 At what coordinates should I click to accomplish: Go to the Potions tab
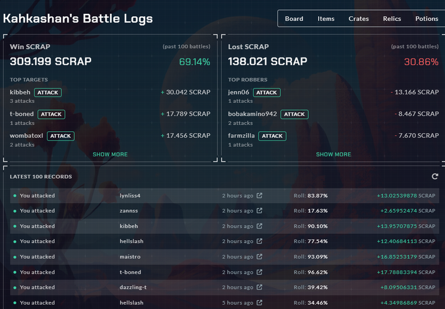pyautogui.click(x=426, y=19)
